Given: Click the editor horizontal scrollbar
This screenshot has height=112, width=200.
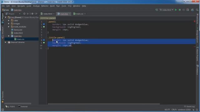Looking at the screenshot, I should [104, 104].
